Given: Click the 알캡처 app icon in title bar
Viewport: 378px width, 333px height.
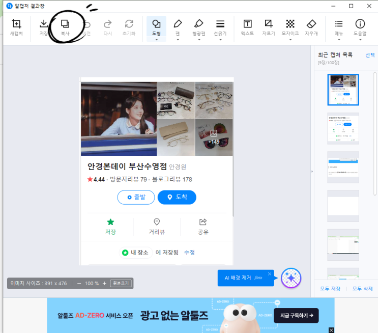Looking at the screenshot, I should pos(9,6).
